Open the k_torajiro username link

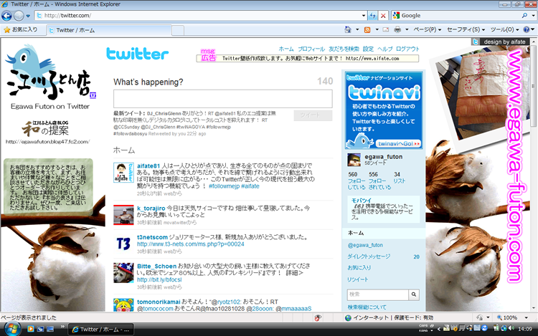pyautogui.click(x=151, y=208)
